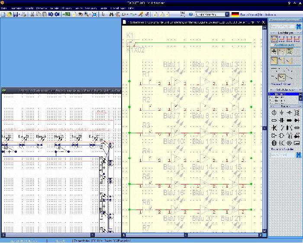Pick the capacitor symbol in components palette
The image size is (303, 243).
coord(281,120)
